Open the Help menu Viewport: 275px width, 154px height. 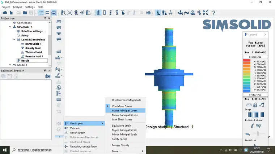(x=41, y=7)
